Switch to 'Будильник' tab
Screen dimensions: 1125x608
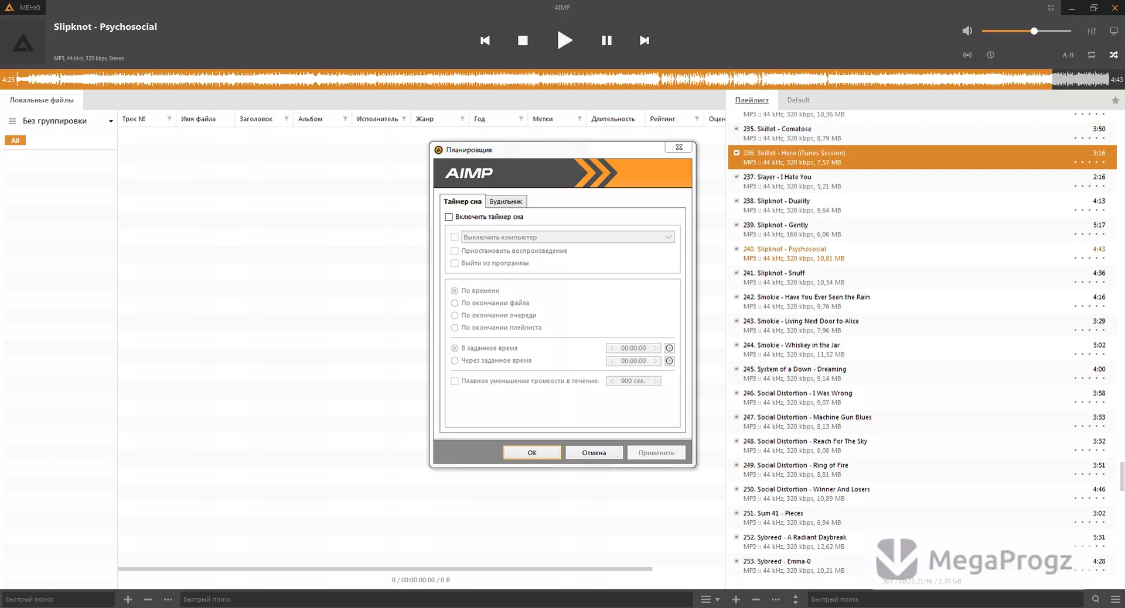coord(506,202)
